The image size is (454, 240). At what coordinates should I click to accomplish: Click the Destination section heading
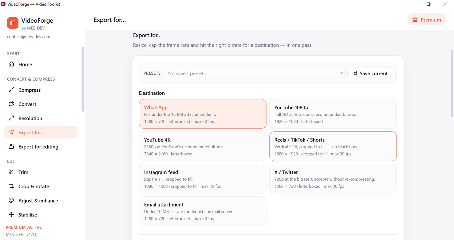152,93
